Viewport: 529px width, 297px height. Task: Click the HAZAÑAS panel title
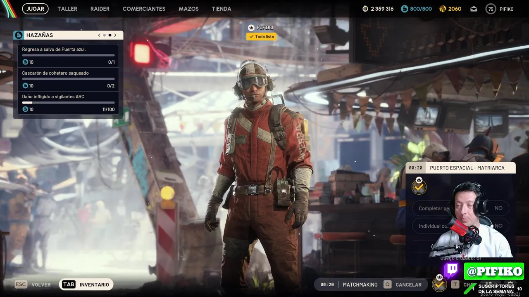coord(40,35)
